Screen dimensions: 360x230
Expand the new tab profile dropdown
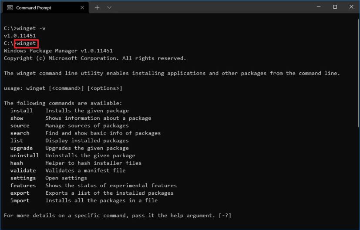click(x=109, y=7)
